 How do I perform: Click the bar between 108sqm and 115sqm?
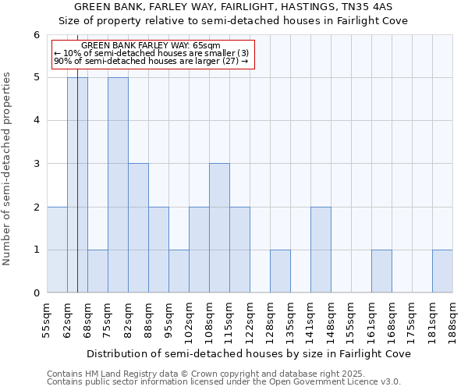[220, 228]
